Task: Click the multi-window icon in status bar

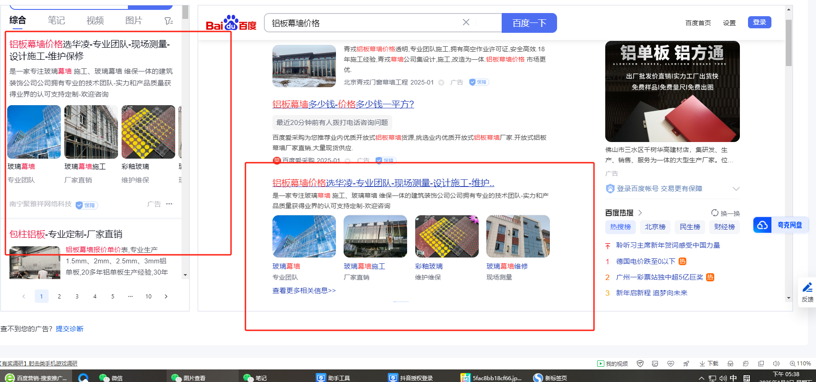Action: point(761,364)
